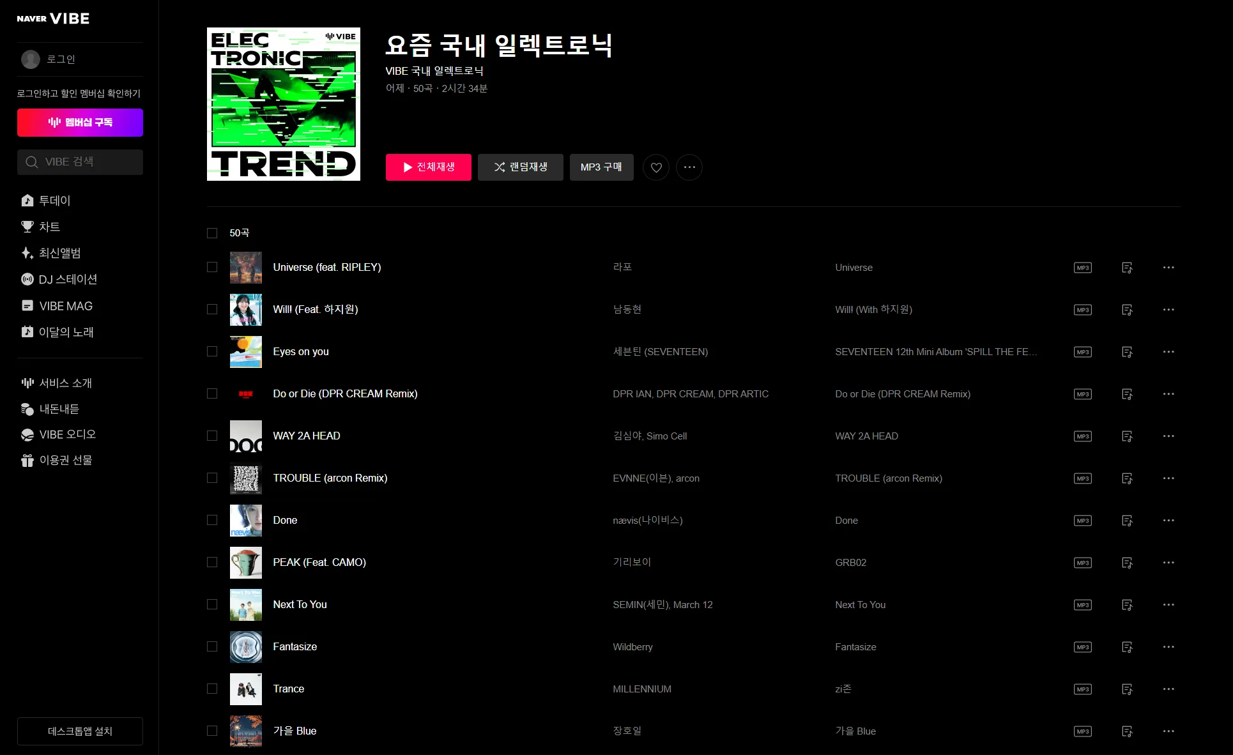This screenshot has width=1233, height=755.
Task: Open more options for Will! (Feat. 하지원)
Action: pos(1168,310)
